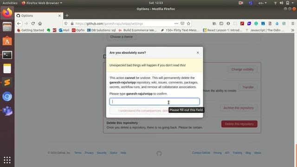
Task: Open Contact GitHub footer link
Action: coord(201,153)
